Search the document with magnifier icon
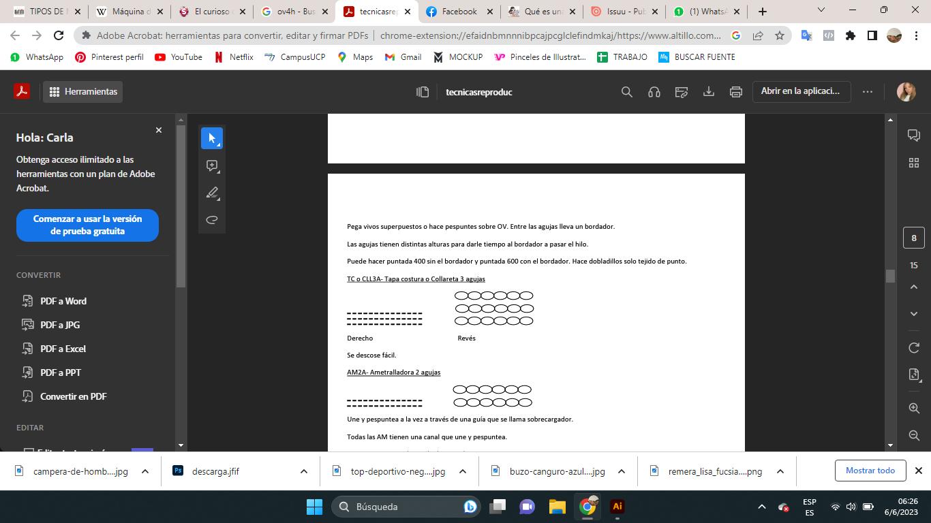The height and width of the screenshot is (523, 931). pyautogui.click(x=627, y=92)
